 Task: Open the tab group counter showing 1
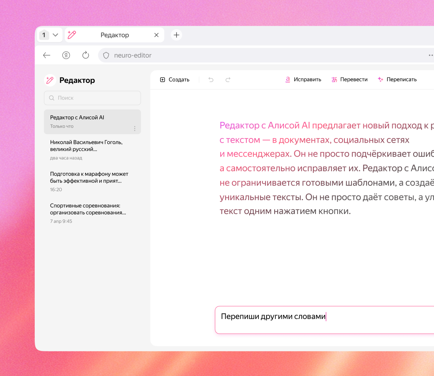(x=44, y=35)
